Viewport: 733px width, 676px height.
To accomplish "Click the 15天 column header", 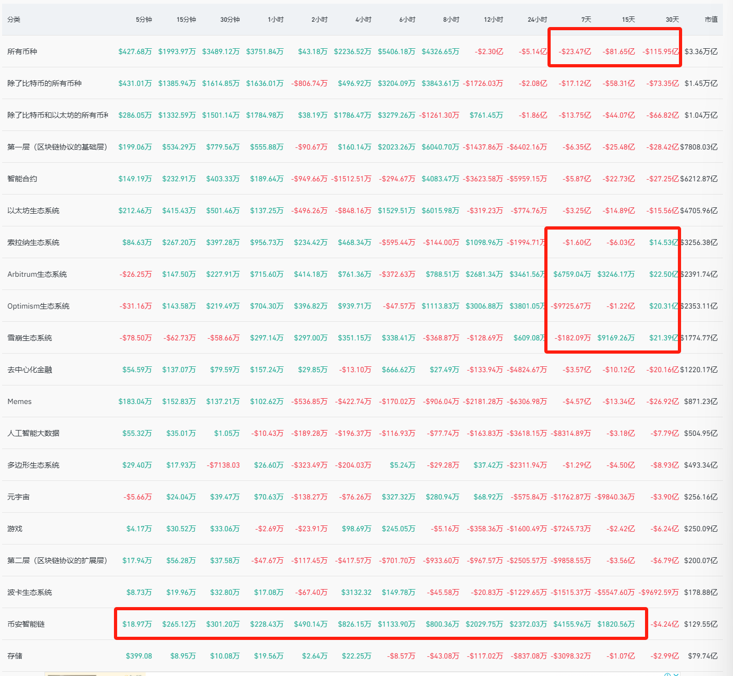I will 628,20.
